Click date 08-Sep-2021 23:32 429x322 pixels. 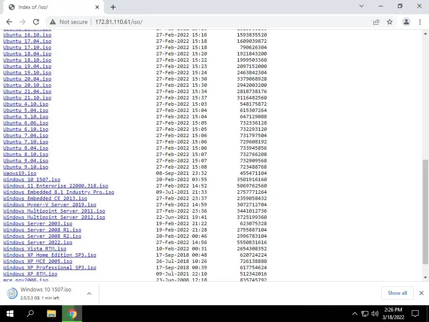pos(181,173)
